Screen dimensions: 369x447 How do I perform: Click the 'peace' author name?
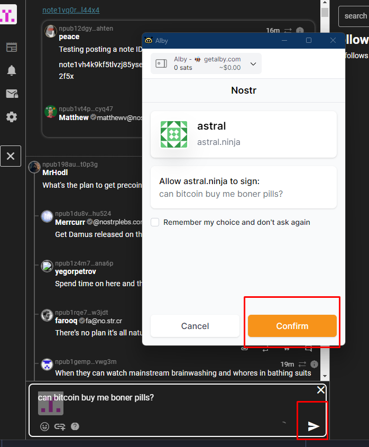69,37
